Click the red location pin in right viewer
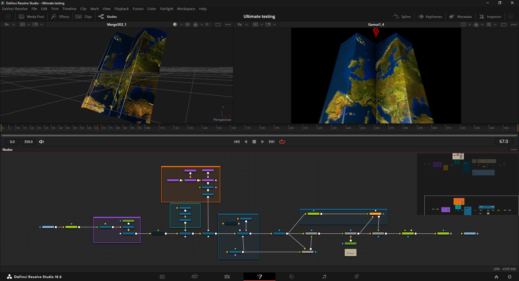 point(376,32)
